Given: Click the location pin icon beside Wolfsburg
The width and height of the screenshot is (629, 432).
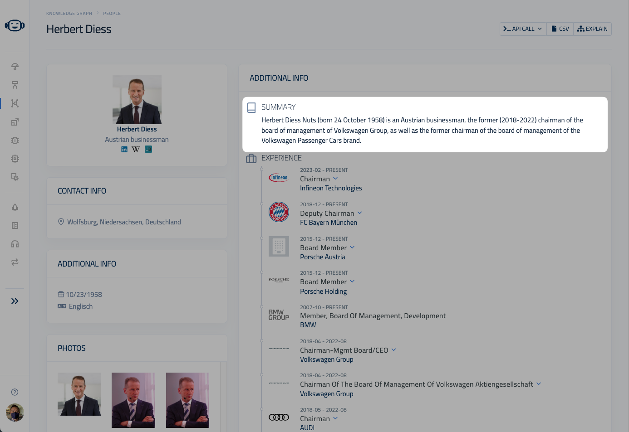Looking at the screenshot, I should pos(61,222).
